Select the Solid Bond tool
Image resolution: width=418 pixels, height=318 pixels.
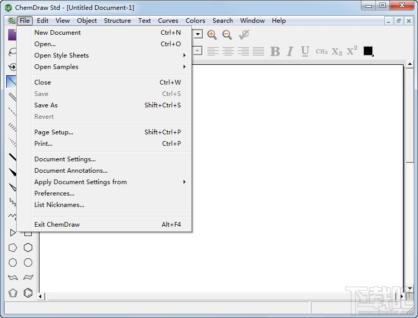pos(12,81)
